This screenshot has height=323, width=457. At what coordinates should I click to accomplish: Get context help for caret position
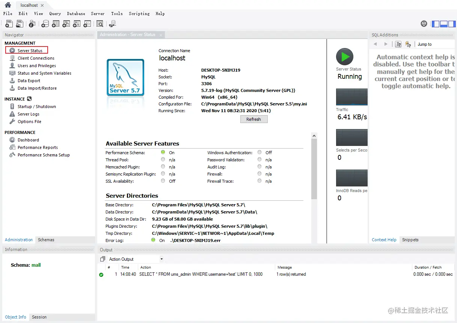tap(398, 44)
